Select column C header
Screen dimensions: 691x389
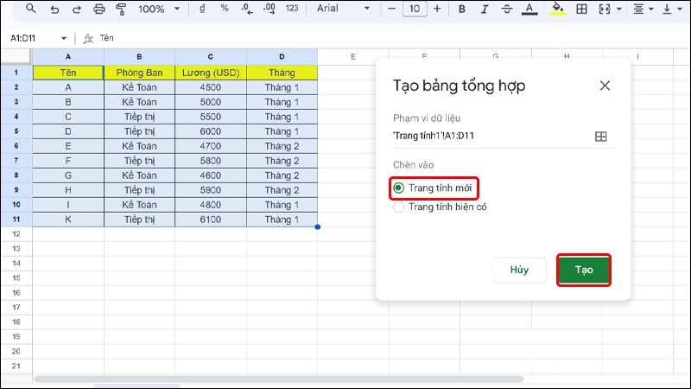coord(211,56)
